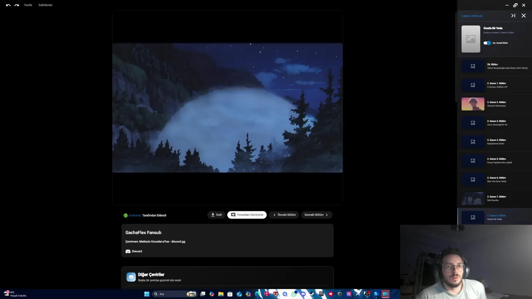Viewport: 532px width, 299px height.
Task: Open Copilot icon on the taskbar
Action: pyautogui.click(x=212, y=294)
